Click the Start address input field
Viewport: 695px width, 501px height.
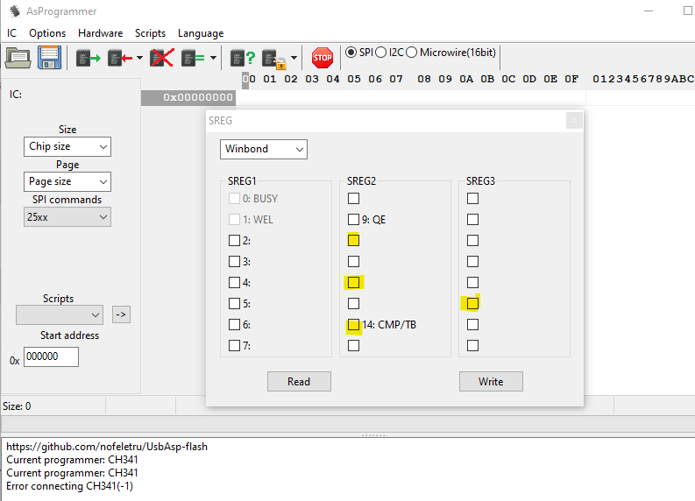pos(51,356)
